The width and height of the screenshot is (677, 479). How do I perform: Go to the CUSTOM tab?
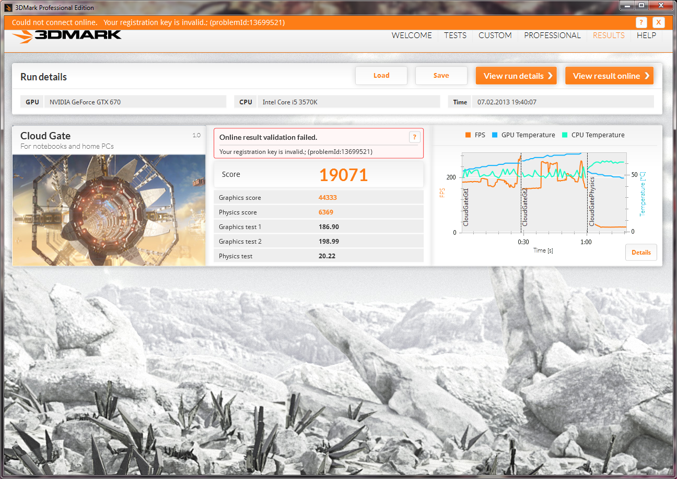(495, 35)
